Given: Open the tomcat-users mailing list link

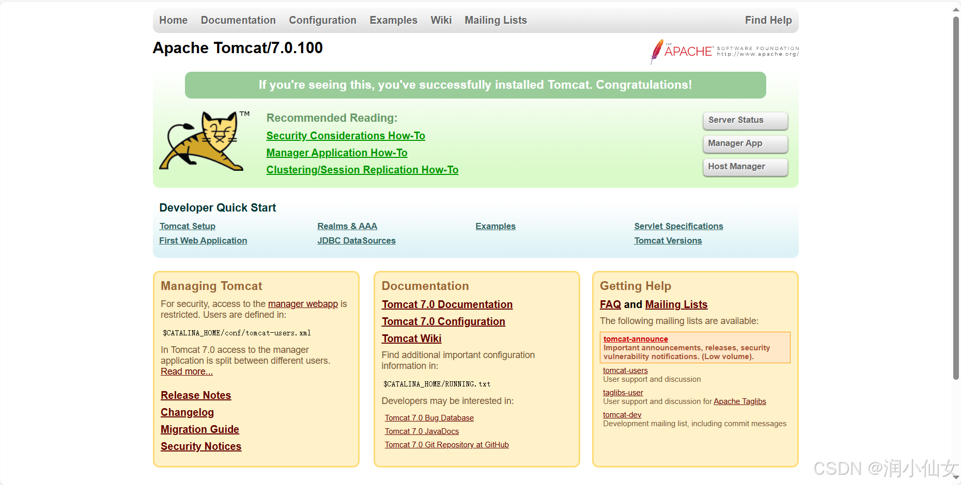Looking at the screenshot, I should pyautogui.click(x=625, y=370).
